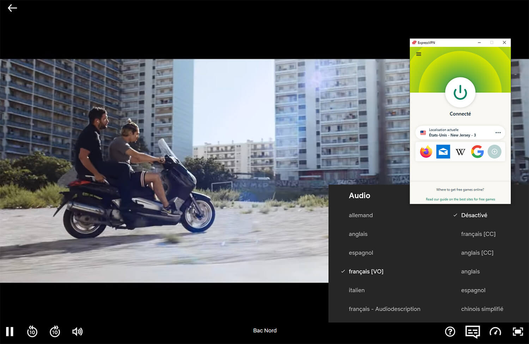Select anglais subtitles without CC
This screenshot has width=529, height=344.
click(x=470, y=271)
